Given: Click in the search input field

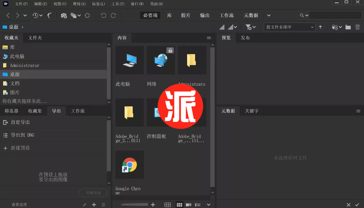Looking at the screenshot, I should coord(335,16).
